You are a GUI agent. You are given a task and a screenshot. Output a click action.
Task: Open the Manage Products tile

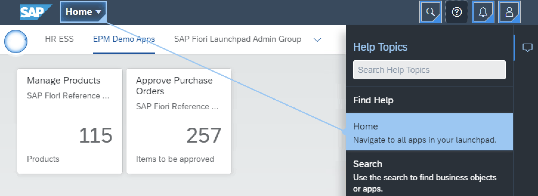tap(70, 121)
